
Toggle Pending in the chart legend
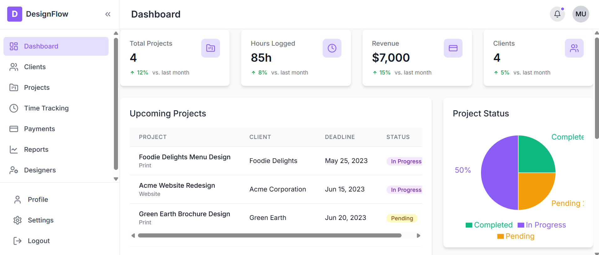tap(516, 236)
